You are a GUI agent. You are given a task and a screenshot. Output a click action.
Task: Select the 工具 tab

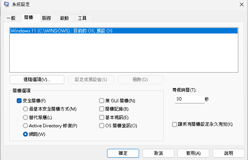(x=83, y=18)
